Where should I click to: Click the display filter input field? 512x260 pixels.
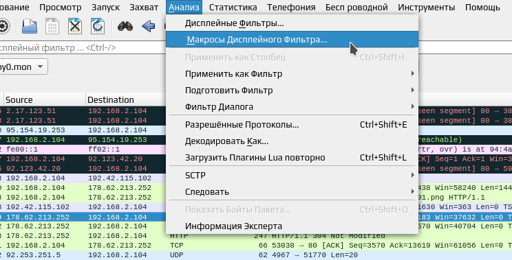tap(83, 47)
